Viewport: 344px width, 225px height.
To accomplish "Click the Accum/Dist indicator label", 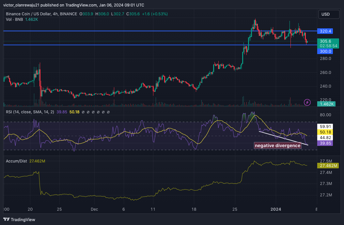I will 16,161.
